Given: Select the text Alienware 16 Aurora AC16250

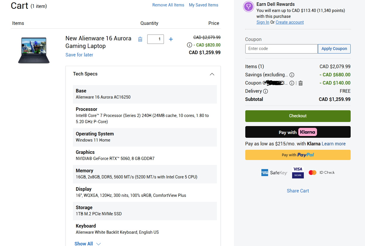Looking at the screenshot, I should tap(103, 97).
